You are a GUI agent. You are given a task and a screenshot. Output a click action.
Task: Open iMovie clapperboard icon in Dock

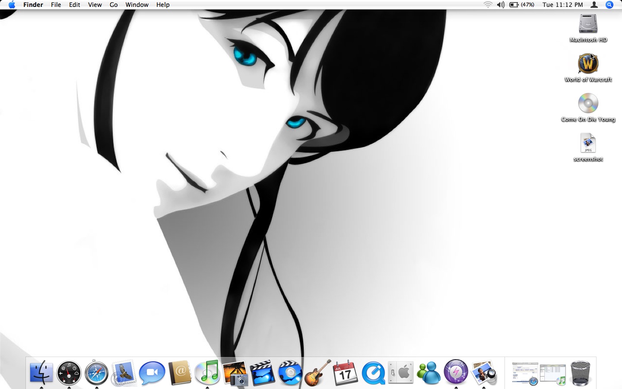coord(263,373)
